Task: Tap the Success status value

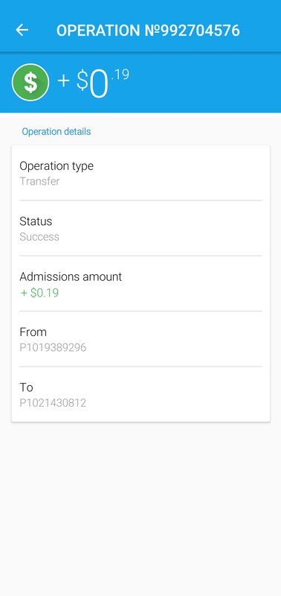Action: pyautogui.click(x=39, y=237)
